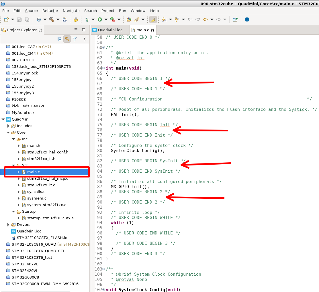Click the flashlight Search icon
This screenshot has width=319, height=292.
click(x=137, y=19)
